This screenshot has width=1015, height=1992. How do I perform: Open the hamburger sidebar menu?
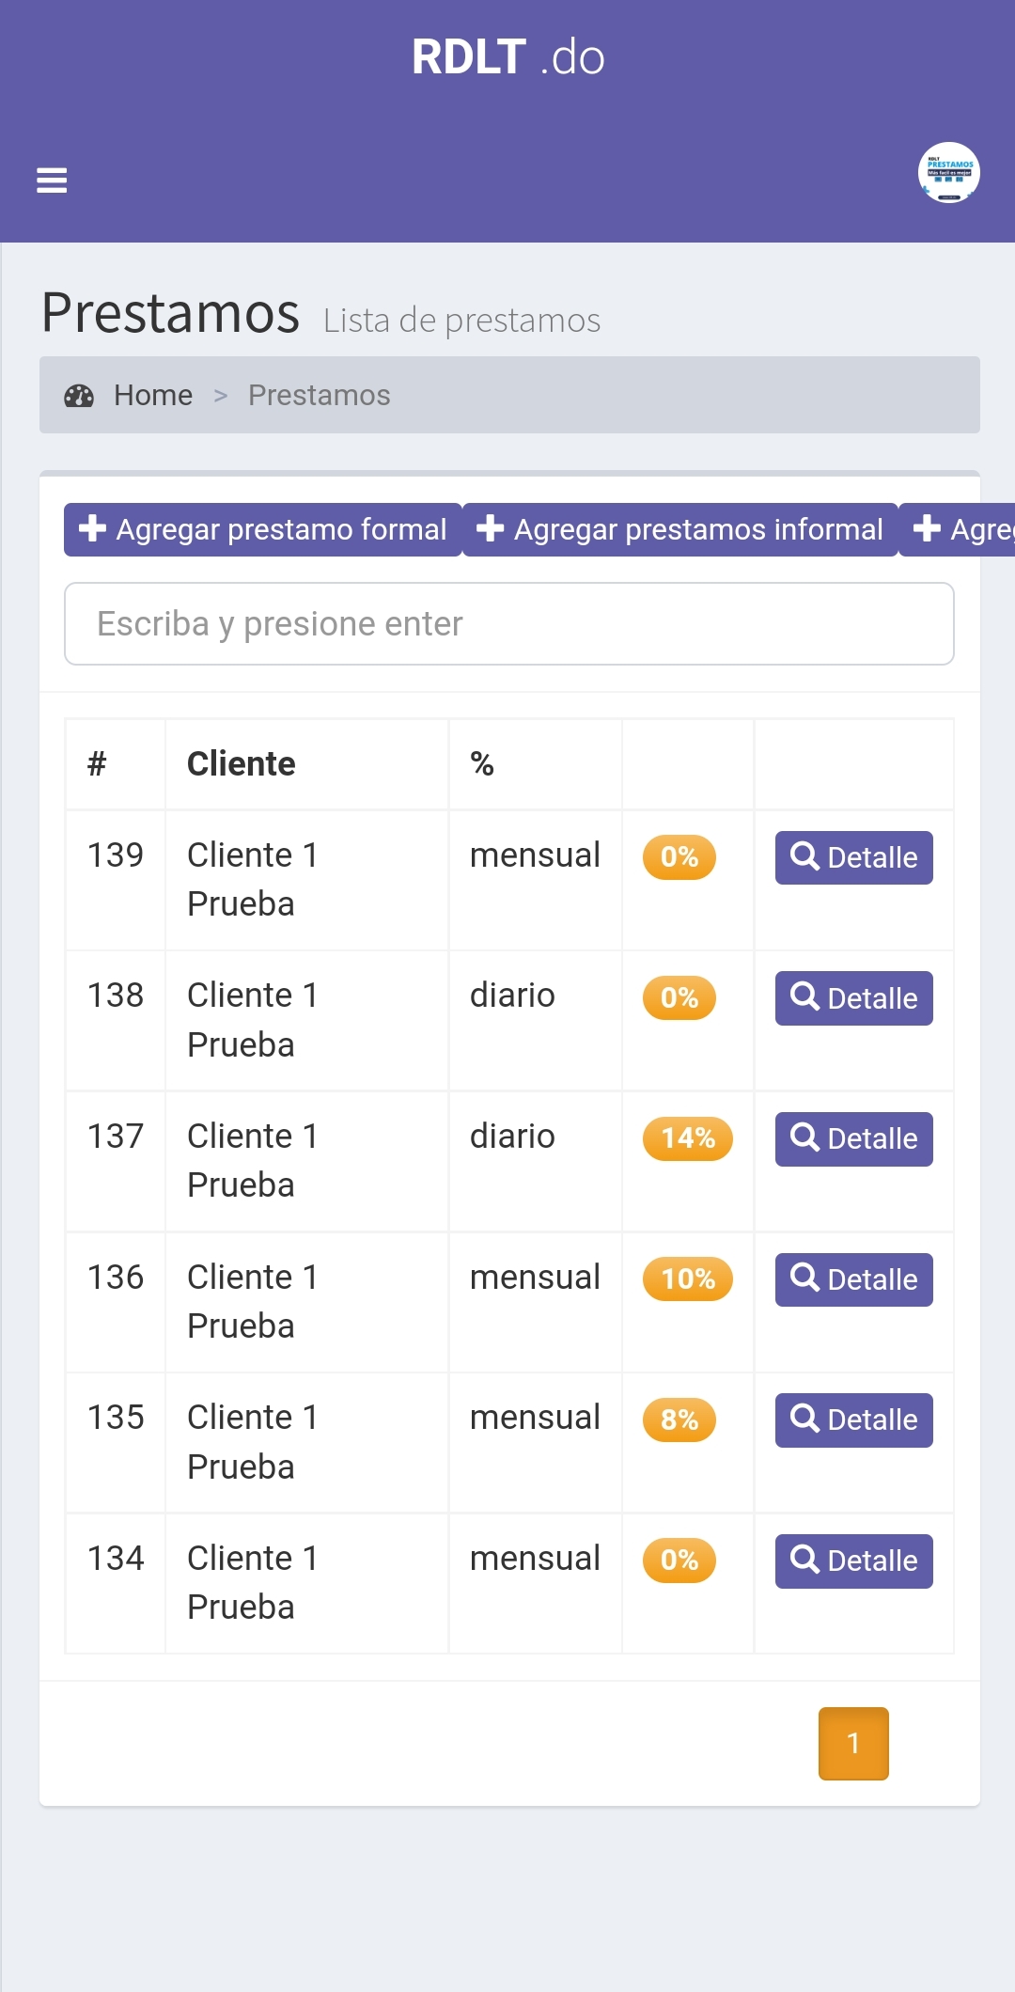tap(52, 180)
